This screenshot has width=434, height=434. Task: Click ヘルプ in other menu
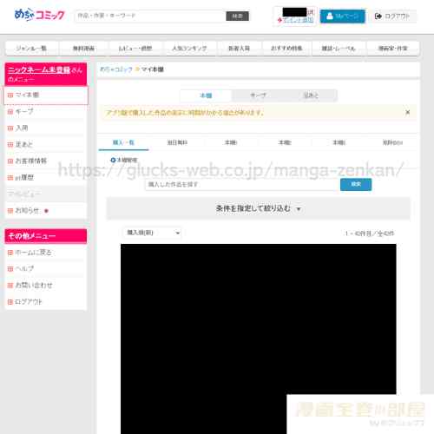click(x=46, y=269)
